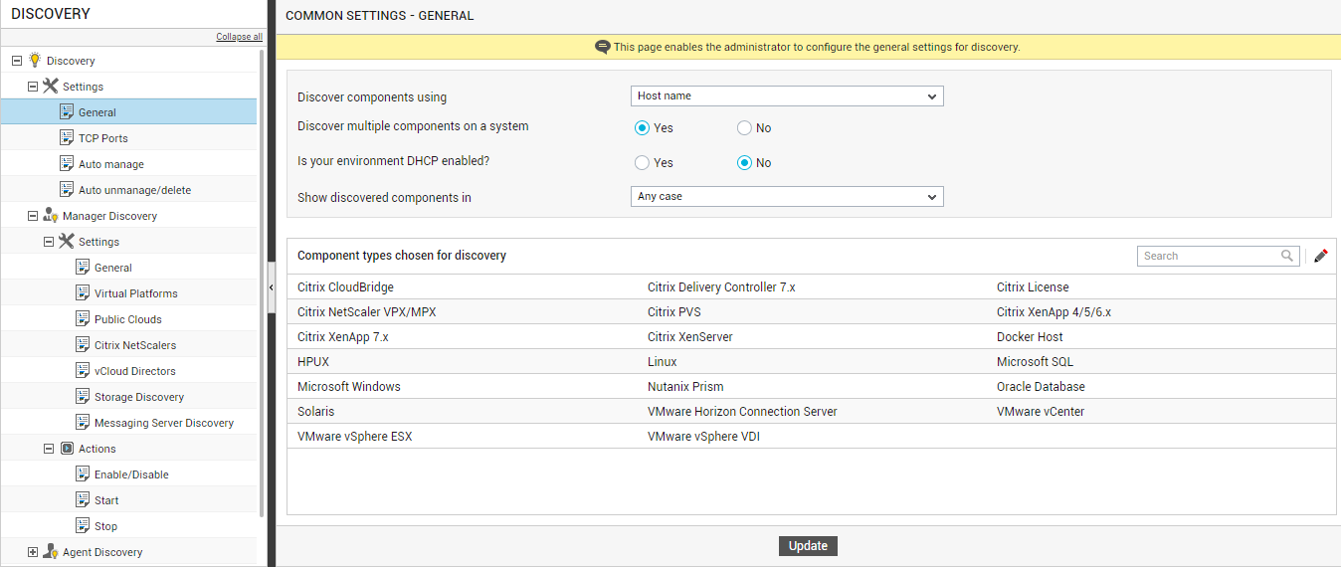
Task: Select Yes for DHCP enabled environment
Action: click(642, 163)
